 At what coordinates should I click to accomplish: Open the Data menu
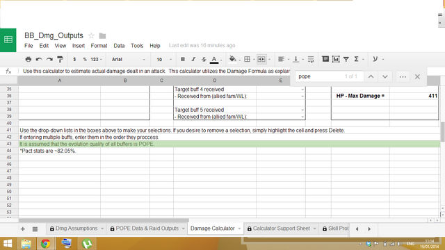pos(119,46)
